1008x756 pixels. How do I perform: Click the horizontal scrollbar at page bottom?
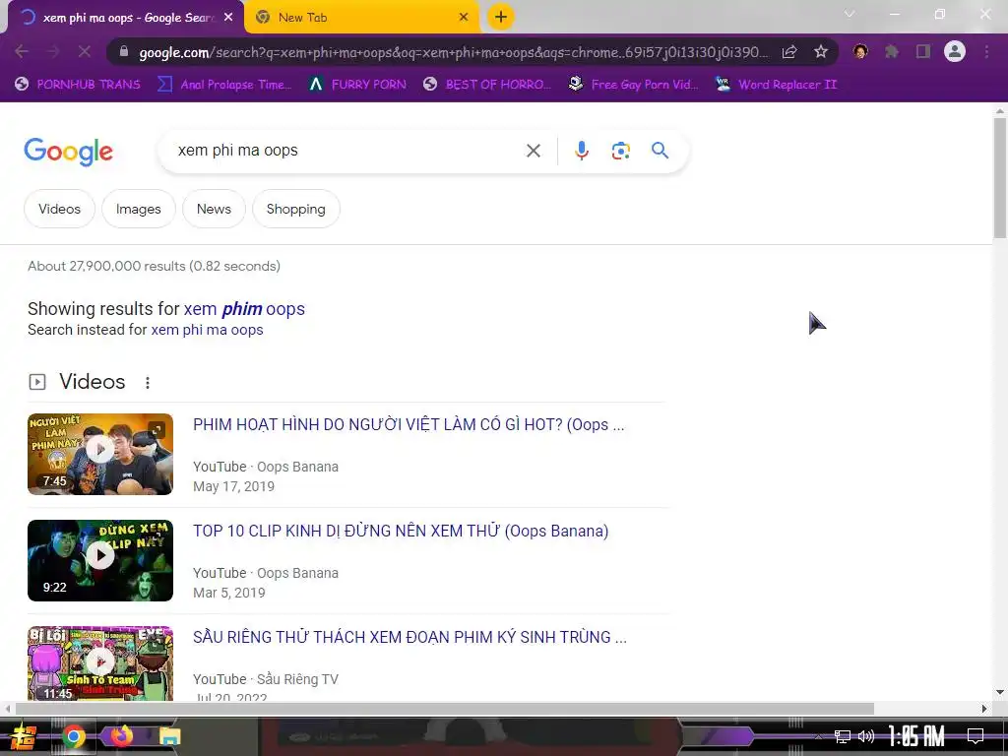[x=444, y=709]
